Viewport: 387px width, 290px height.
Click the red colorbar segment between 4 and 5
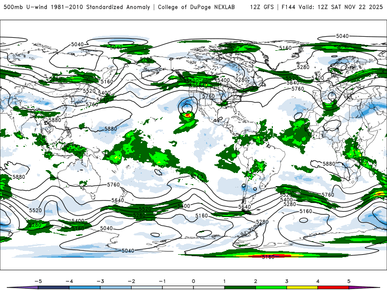click(x=333, y=288)
